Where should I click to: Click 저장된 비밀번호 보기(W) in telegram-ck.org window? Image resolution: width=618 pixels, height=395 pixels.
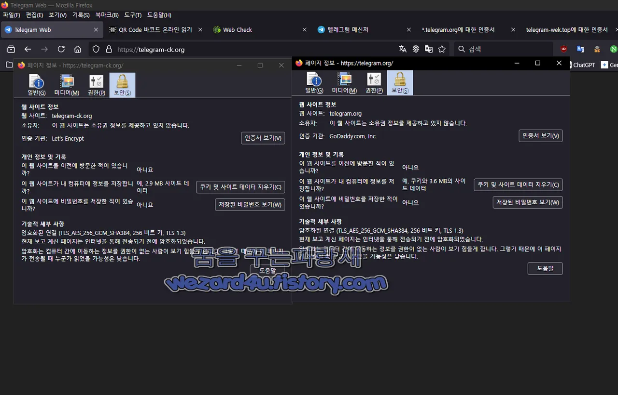pos(250,205)
